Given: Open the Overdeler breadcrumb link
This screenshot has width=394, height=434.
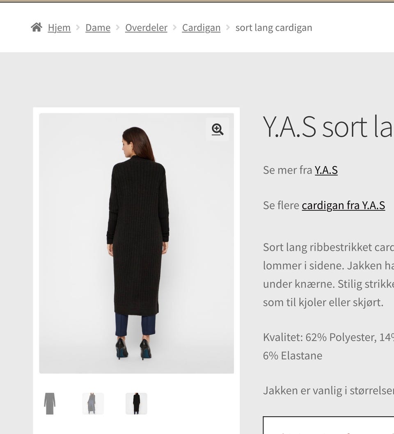Looking at the screenshot, I should [x=146, y=28].
